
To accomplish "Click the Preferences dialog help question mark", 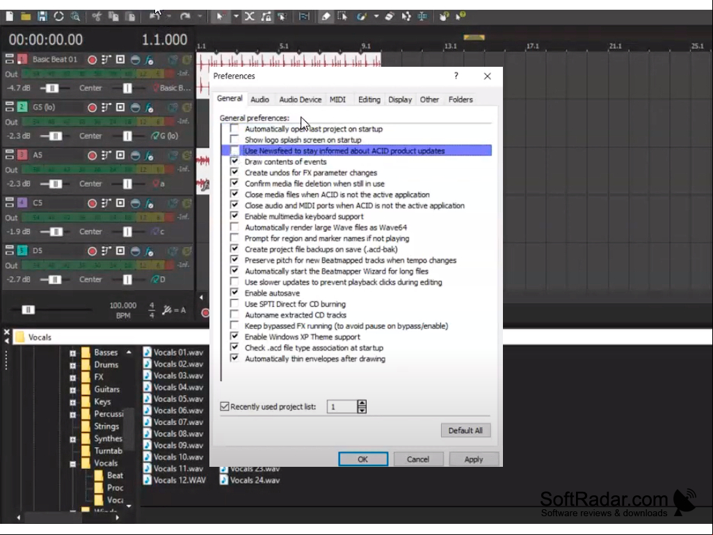I will 456,76.
